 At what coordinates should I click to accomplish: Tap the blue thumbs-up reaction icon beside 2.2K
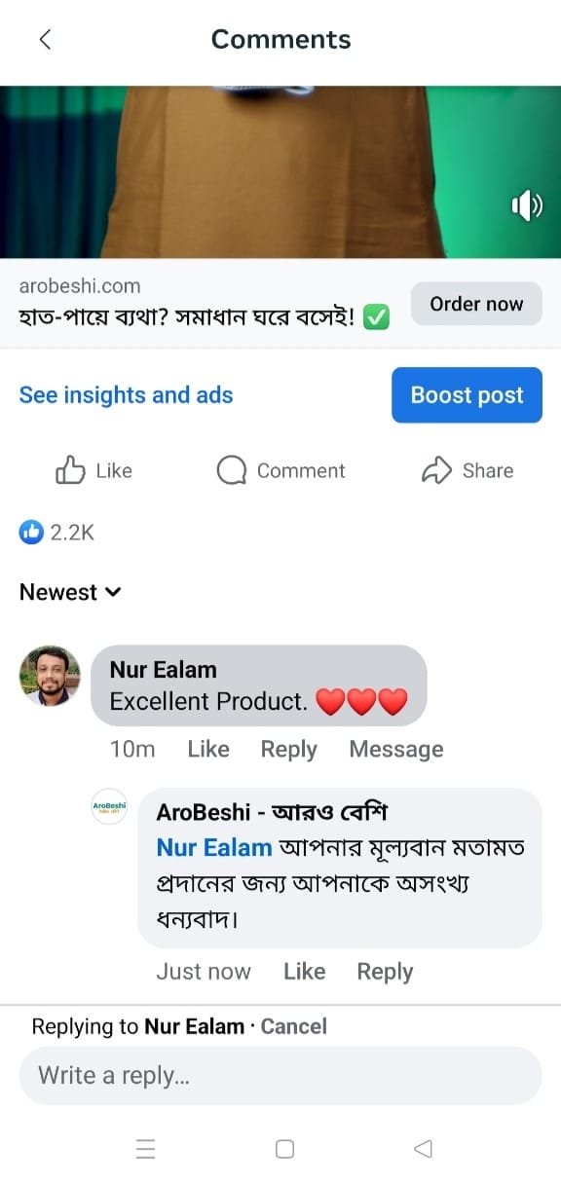(x=30, y=532)
